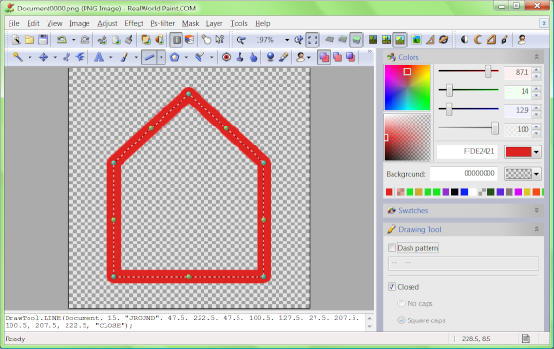Click the red channel slider handle
554x349 pixels.
click(487, 71)
